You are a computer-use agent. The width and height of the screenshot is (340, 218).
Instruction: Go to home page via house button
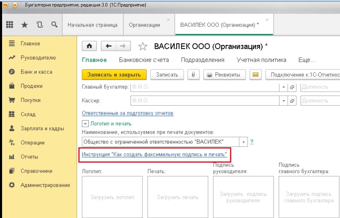click(x=89, y=46)
